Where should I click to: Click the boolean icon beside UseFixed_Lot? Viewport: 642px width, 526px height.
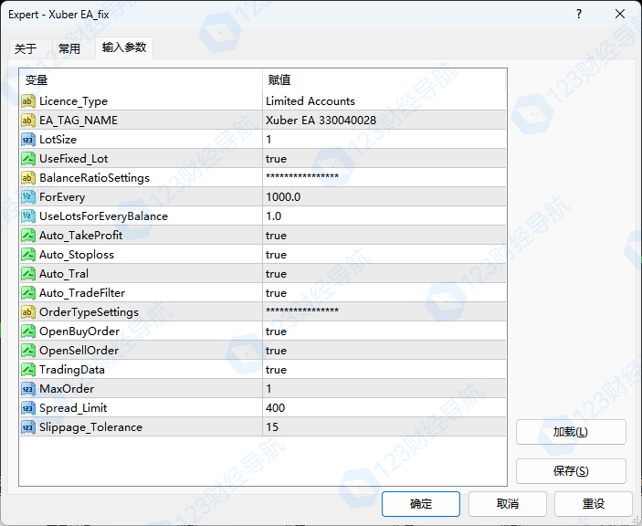(27, 159)
